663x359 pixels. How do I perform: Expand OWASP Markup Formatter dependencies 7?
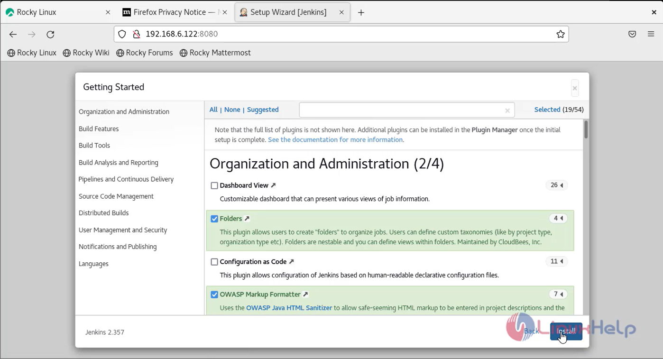coord(558,294)
